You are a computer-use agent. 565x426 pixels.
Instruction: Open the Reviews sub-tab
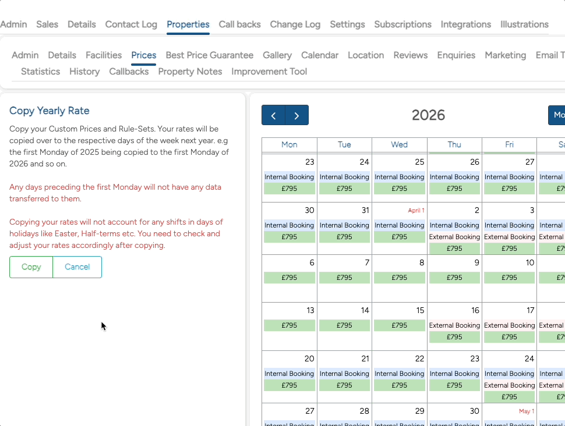coord(410,55)
